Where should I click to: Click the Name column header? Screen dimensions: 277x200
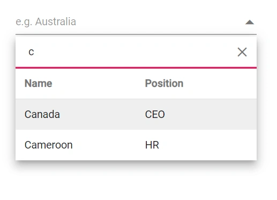(39, 83)
